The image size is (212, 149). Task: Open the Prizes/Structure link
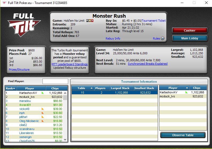[19, 70]
